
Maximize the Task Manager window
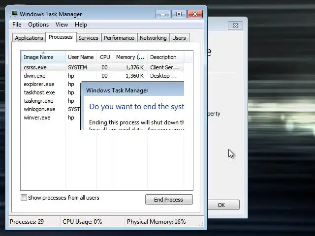pyautogui.click(x=179, y=14)
